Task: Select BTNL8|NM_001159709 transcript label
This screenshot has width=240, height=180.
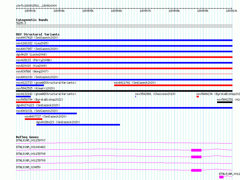Action: pyautogui.click(x=31, y=160)
